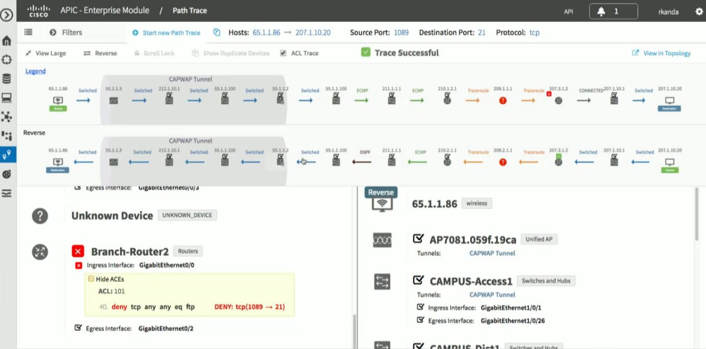Toggle Show Duplicate Devices

coord(231,53)
